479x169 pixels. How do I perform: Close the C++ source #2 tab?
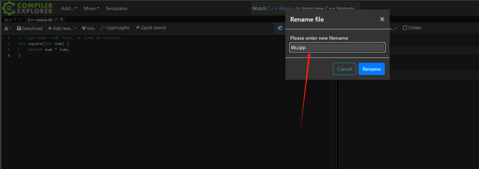point(62,20)
